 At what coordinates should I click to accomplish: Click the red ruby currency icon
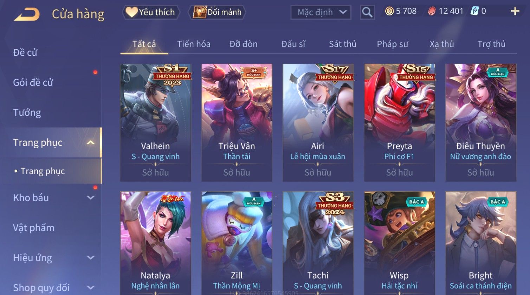coord(432,12)
